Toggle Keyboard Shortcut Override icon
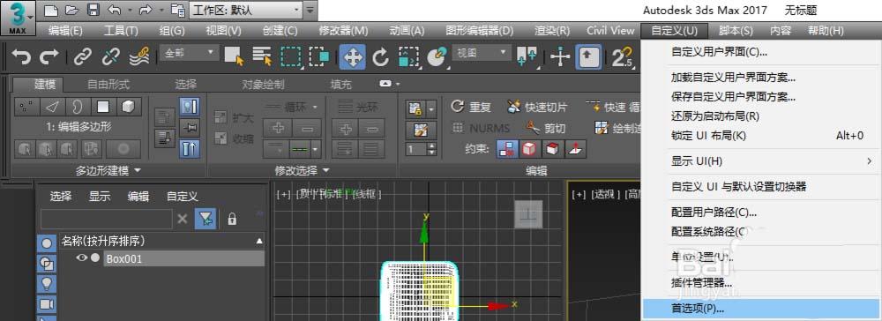Image resolution: width=882 pixels, height=321 pixels. click(589, 56)
